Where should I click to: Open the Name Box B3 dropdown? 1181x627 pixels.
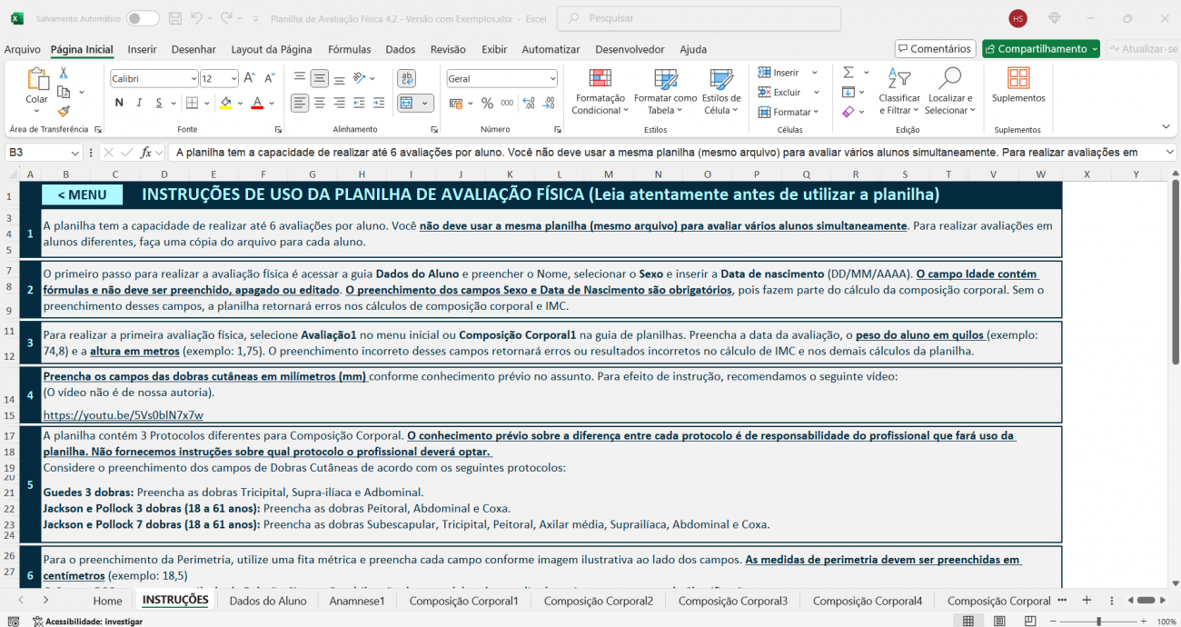point(75,153)
